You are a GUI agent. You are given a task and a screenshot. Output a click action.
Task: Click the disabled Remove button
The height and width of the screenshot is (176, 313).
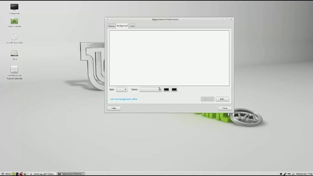tap(207, 99)
